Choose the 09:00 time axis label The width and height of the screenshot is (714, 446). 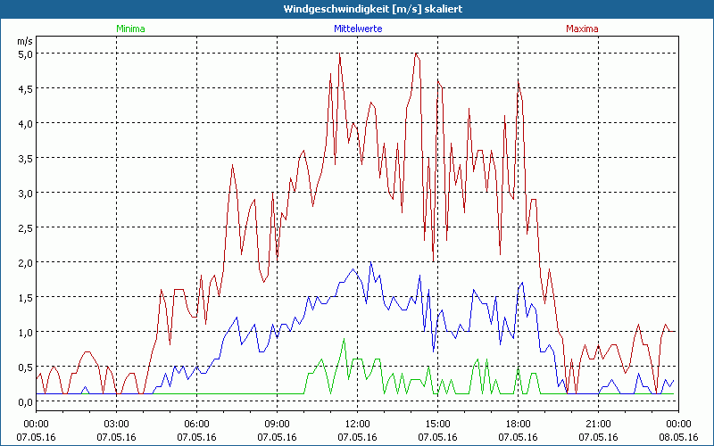278,424
